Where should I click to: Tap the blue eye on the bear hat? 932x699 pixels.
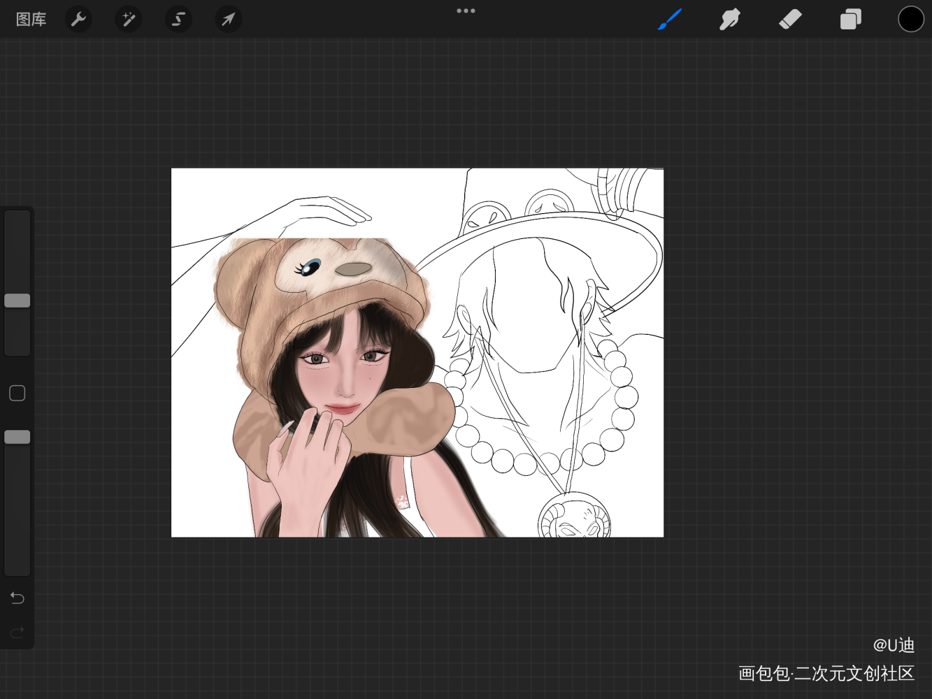click(x=310, y=266)
